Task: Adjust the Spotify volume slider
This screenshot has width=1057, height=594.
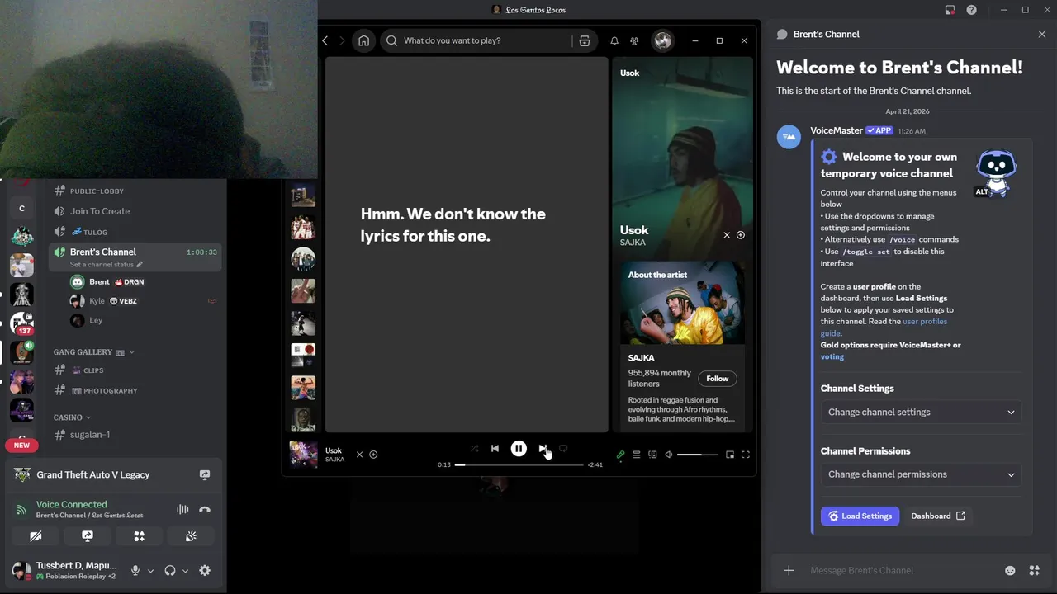Action: tap(697, 455)
